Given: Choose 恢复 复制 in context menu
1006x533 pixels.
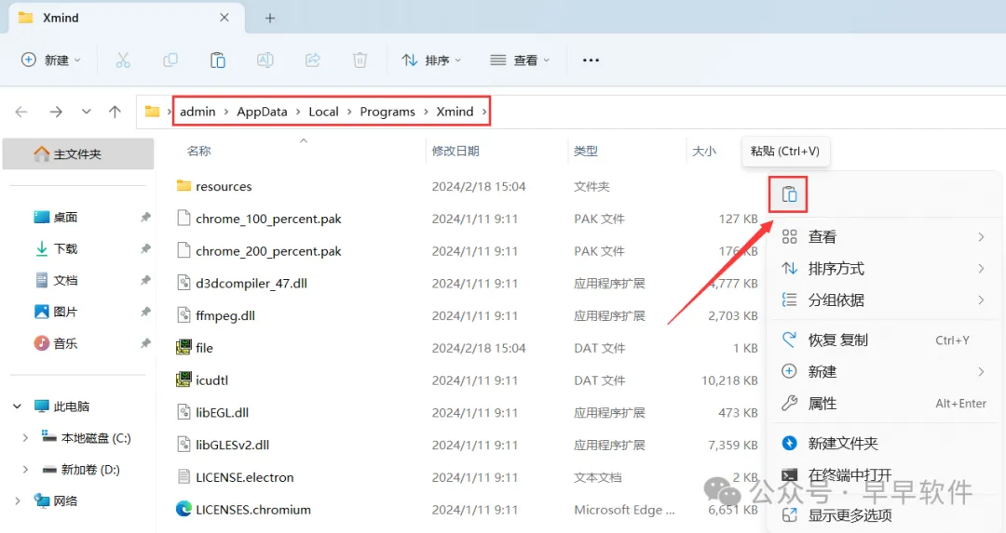Looking at the screenshot, I should (884, 340).
